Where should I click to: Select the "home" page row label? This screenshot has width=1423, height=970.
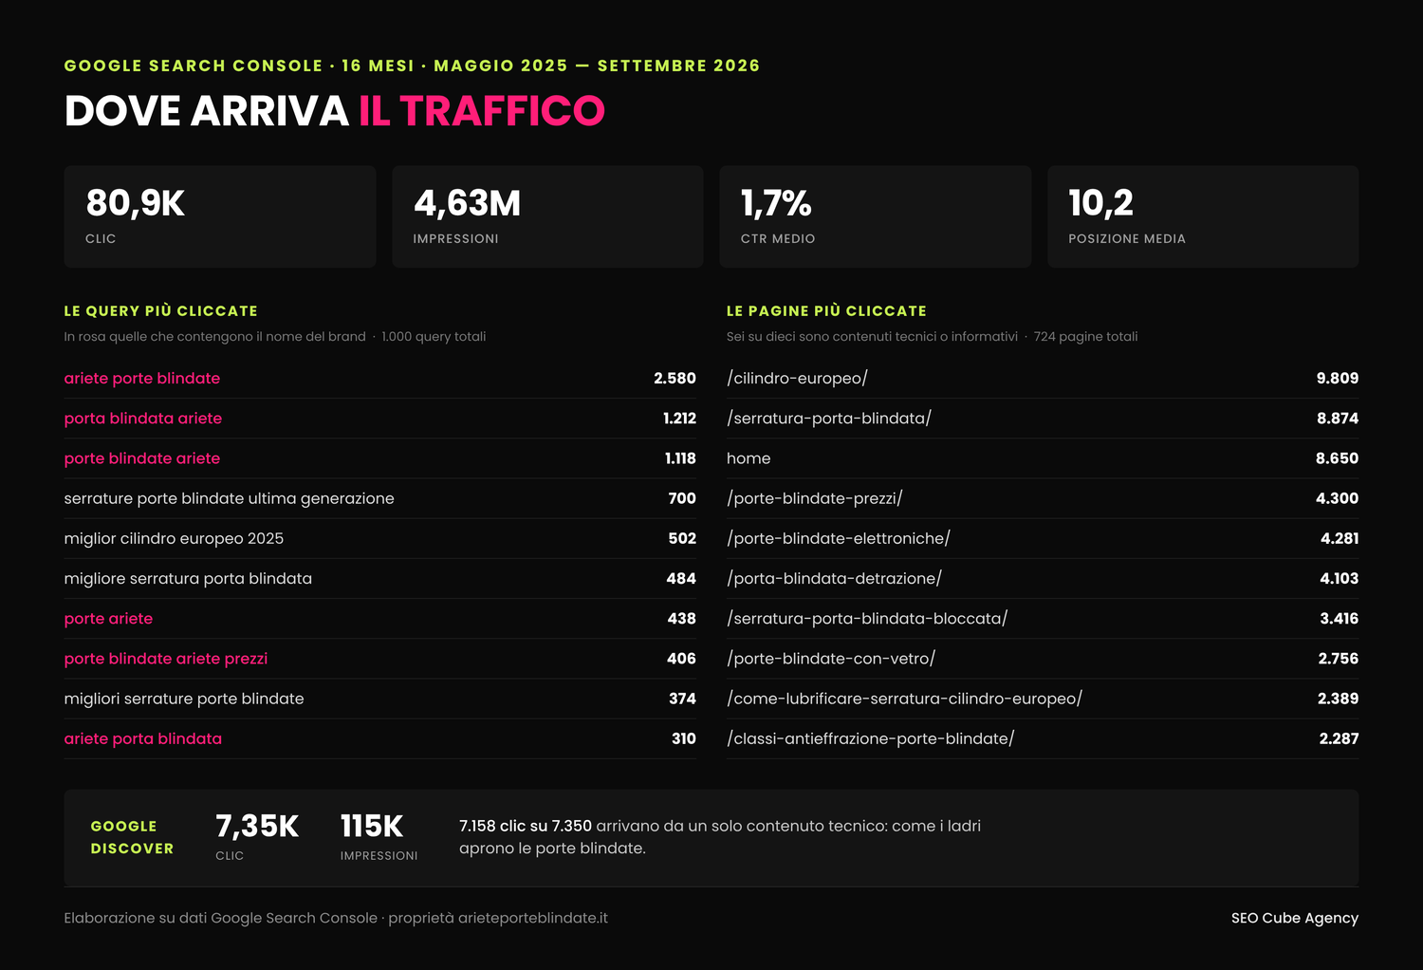[748, 458]
